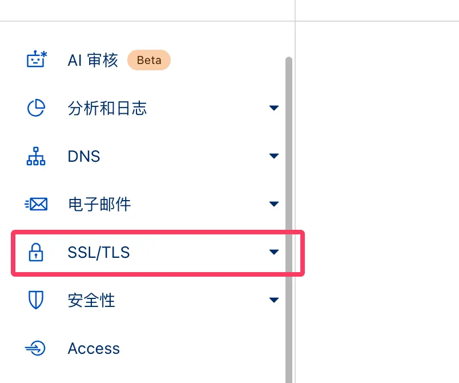This screenshot has height=383, width=459.
Task: Expand the 电子邮件 dropdown arrow
Action: [x=274, y=204]
